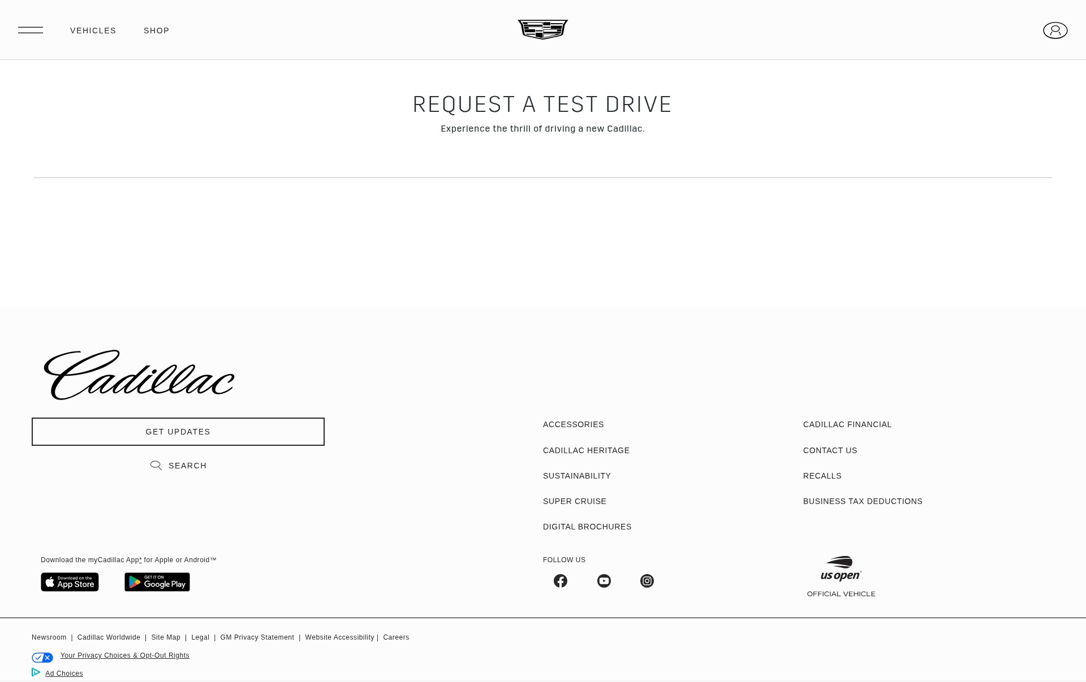
Task: Click the AdChoices triangle icon
Action: tap(36, 672)
